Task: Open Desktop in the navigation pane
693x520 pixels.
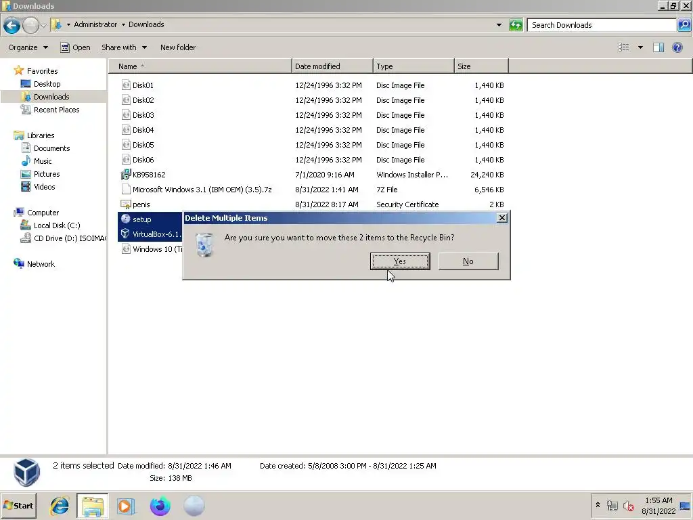Action: (x=41, y=84)
